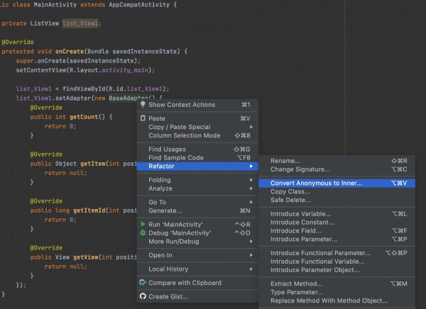Viewport: 426px width, 309px height.
Task: Expand More Run/Debug submenu arrow
Action: tap(251, 241)
